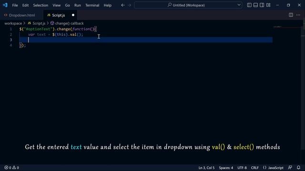This screenshot has height=171, width=305.
Task: Open the Help menu
Action: (107, 5)
